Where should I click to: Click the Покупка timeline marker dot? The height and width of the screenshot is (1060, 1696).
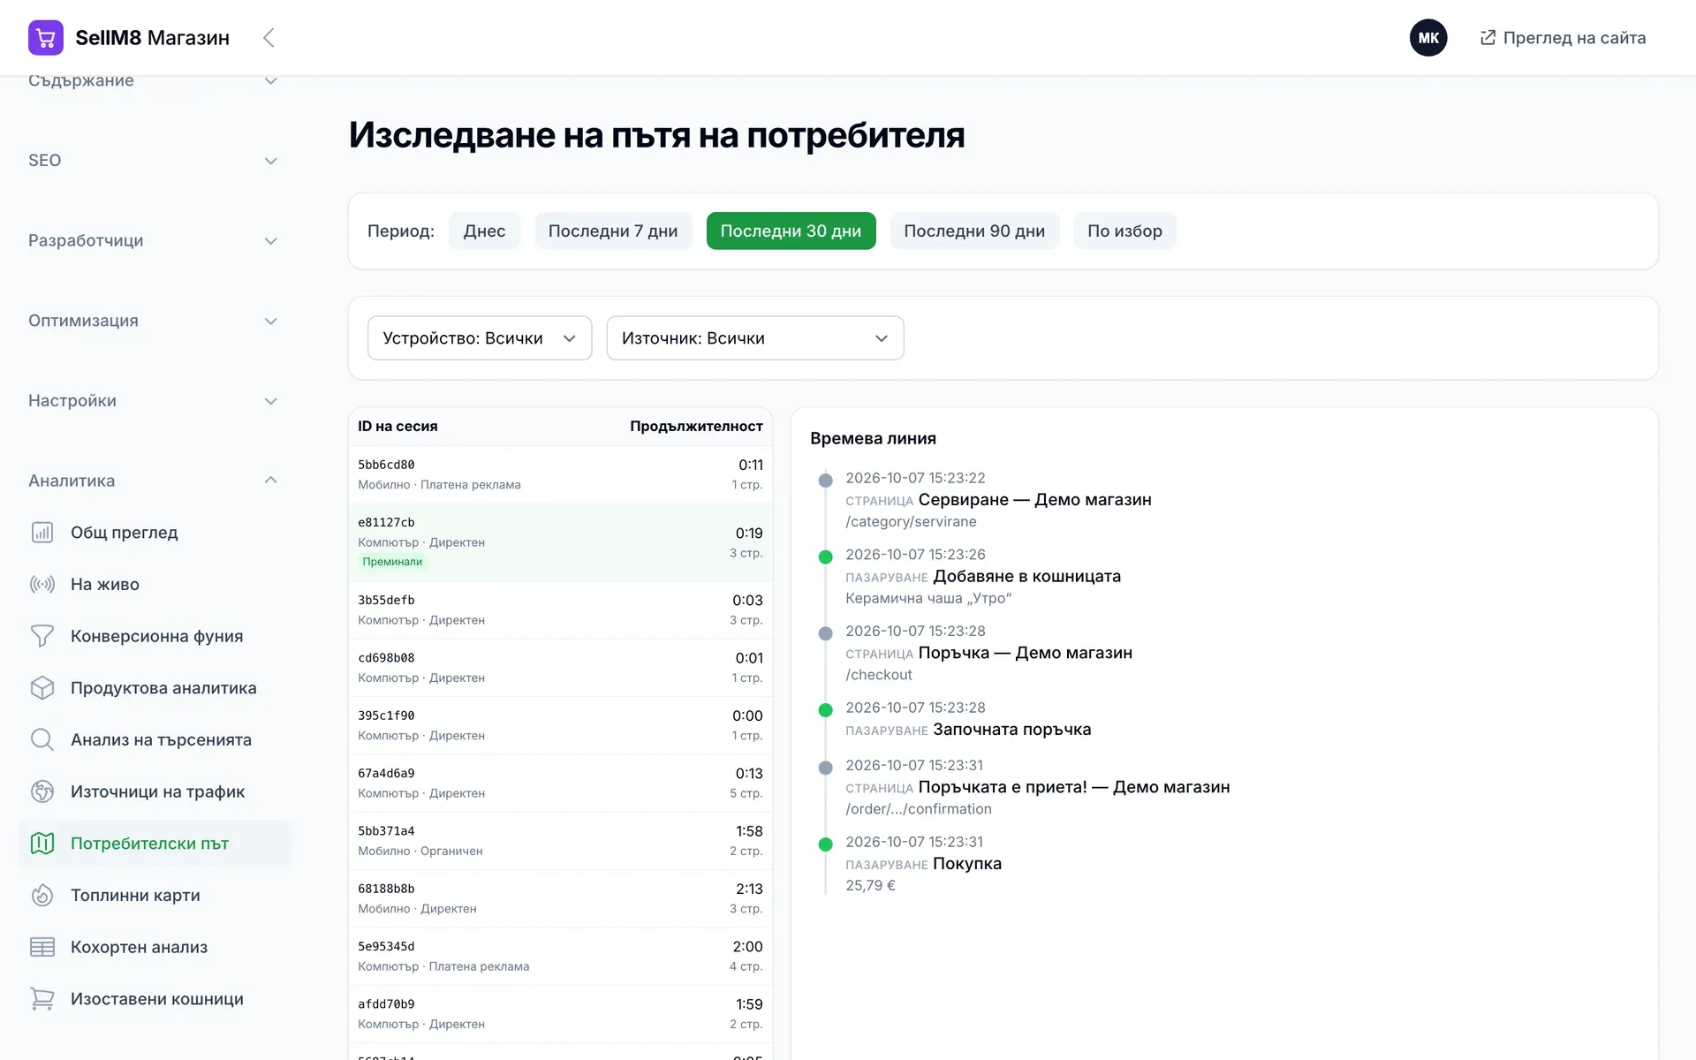click(826, 844)
